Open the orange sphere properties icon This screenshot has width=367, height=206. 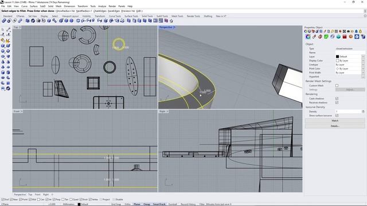(350, 37)
